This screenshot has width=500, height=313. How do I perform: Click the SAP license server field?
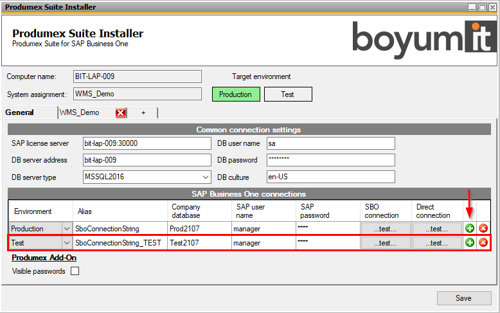point(146,143)
